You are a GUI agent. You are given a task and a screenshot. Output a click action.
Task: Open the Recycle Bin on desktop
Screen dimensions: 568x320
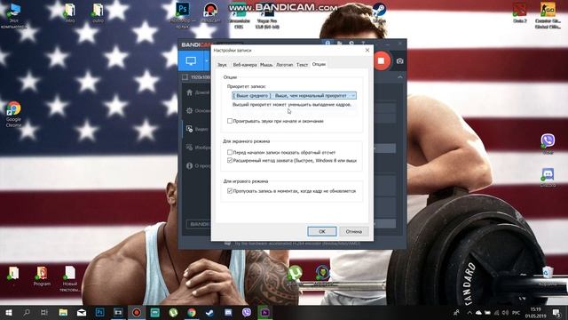click(x=548, y=276)
